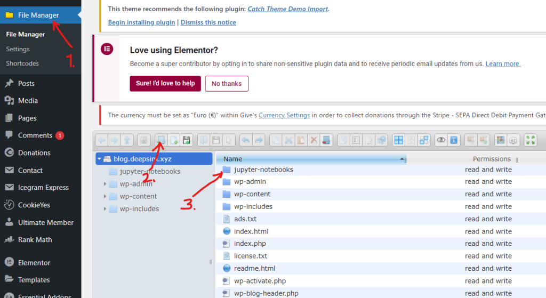Click the download save icon

point(216,140)
